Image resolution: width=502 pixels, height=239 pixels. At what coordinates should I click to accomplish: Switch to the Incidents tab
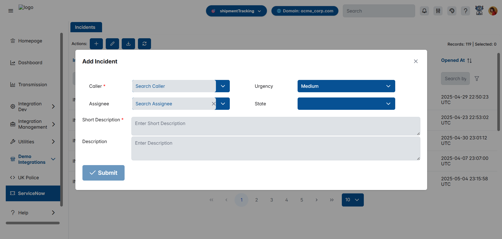[x=86, y=27]
